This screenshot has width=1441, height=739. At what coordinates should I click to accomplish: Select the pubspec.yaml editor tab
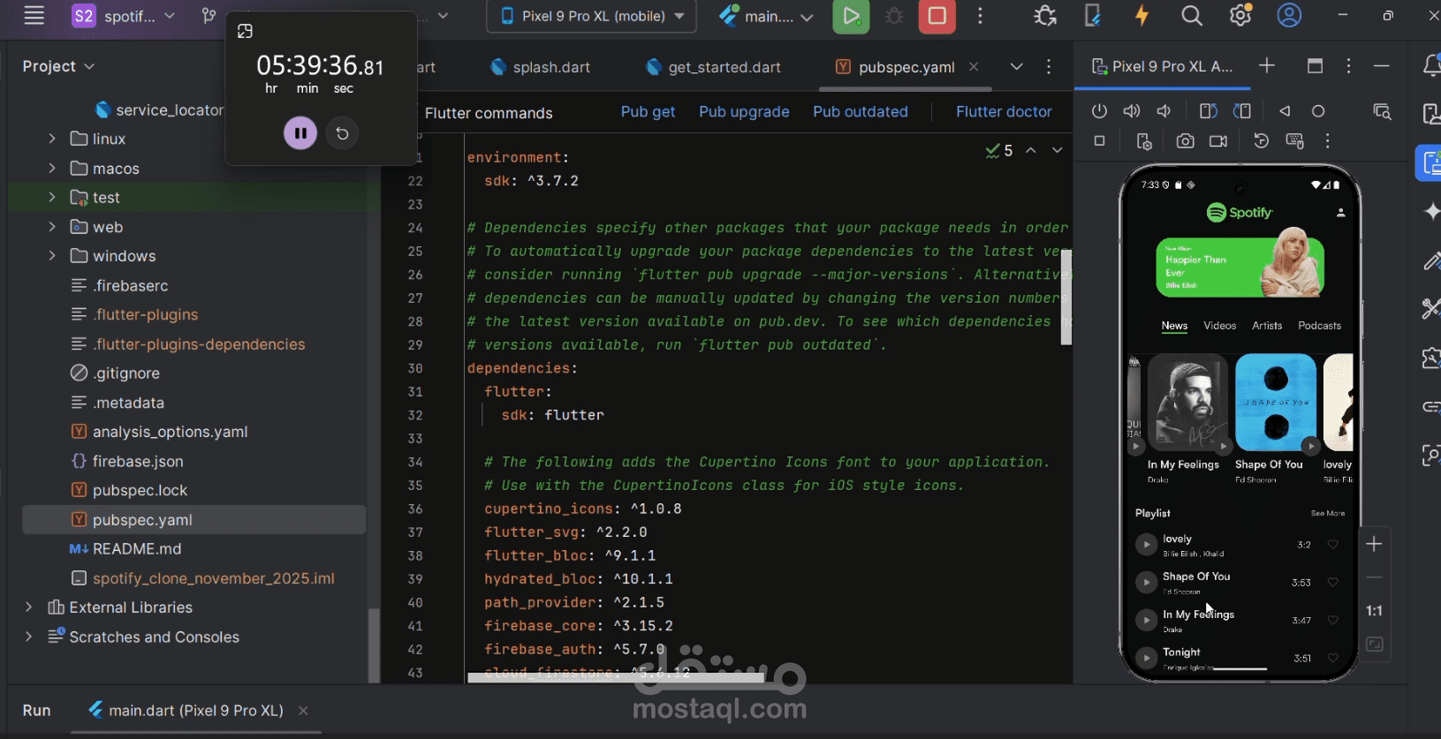[906, 67]
